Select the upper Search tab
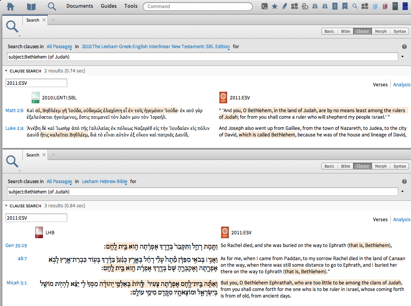The image size is (411, 306). tap(32, 20)
